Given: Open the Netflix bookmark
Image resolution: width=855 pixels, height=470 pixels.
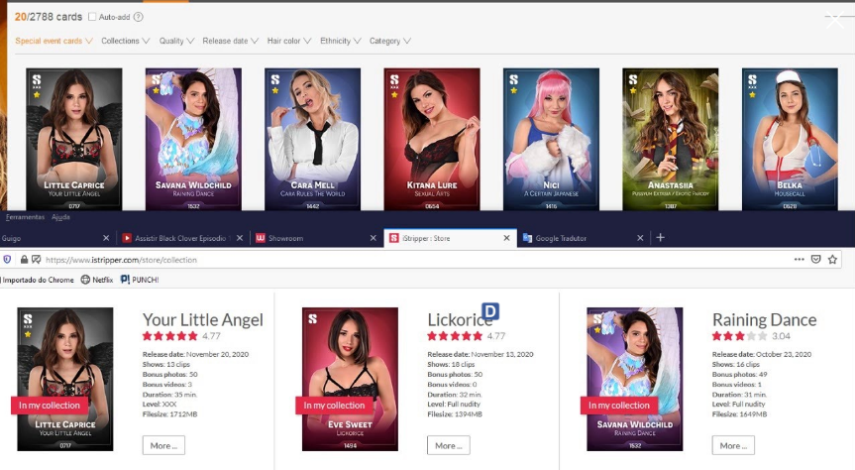Looking at the screenshot, I should point(97,280).
